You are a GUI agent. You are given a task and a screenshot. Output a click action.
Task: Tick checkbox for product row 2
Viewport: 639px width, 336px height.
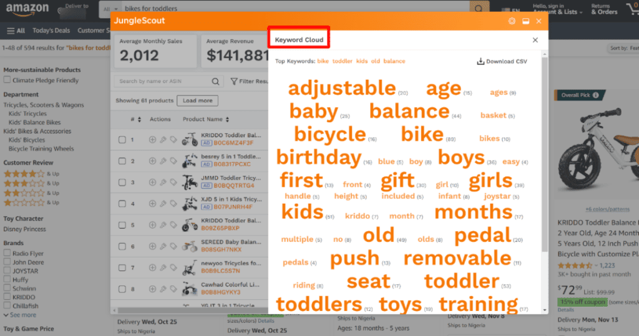122,161
